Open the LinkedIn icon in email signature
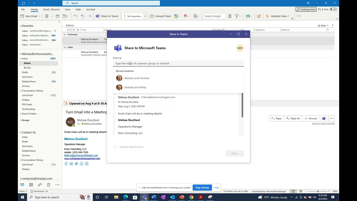The height and width of the screenshot is (201, 357). tap(71, 164)
